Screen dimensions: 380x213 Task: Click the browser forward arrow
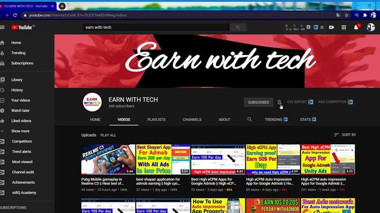(x=7, y=15)
